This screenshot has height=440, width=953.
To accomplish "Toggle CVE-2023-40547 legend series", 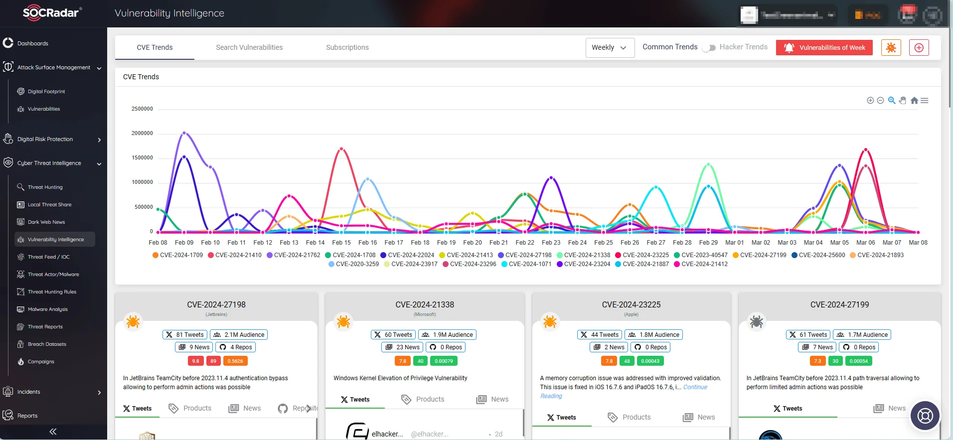I will tap(701, 255).
